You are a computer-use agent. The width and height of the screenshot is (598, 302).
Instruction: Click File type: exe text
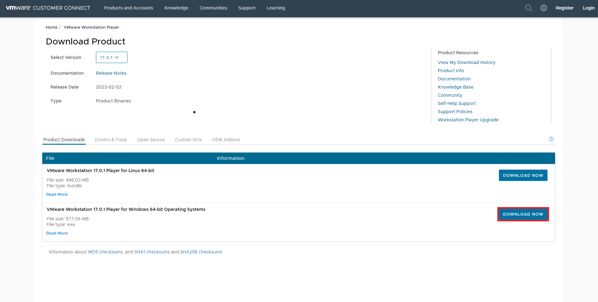point(61,224)
